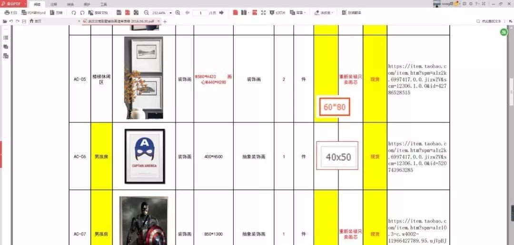514x245 pixels.
Task: Select the third page-fit view icon
Action: [x=136, y=12]
